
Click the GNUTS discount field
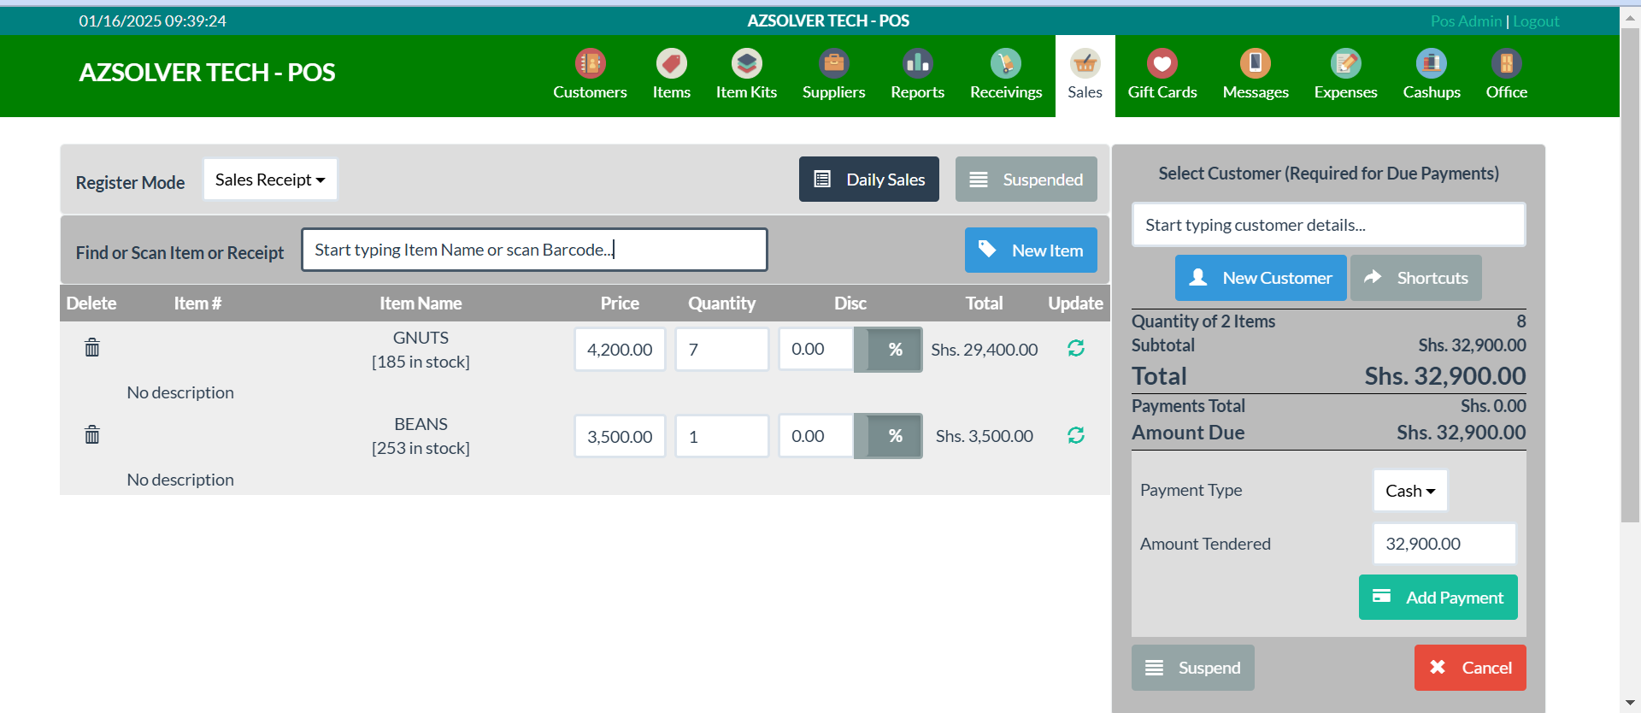(x=816, y=350)
